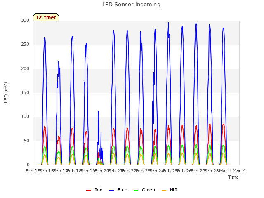The width and height of the screenshot is (264, 198).
Task: Select the blue legend color marker
Action: (112, 191)
